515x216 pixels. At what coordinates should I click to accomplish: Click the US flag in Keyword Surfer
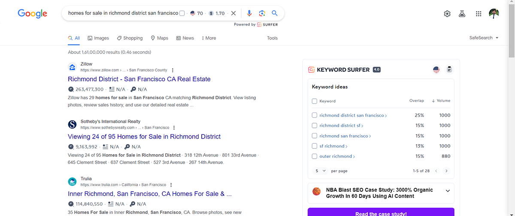(x=436, y=70)
